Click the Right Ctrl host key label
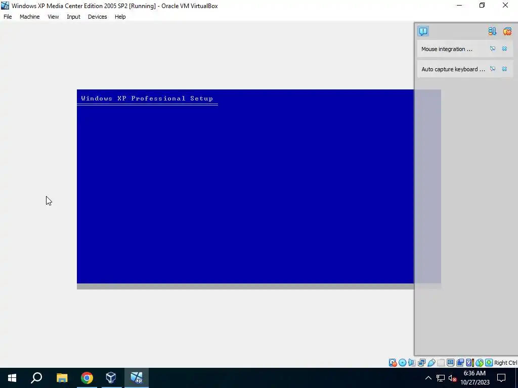Screen dimensions: 518x388 [x=505, y=363]
